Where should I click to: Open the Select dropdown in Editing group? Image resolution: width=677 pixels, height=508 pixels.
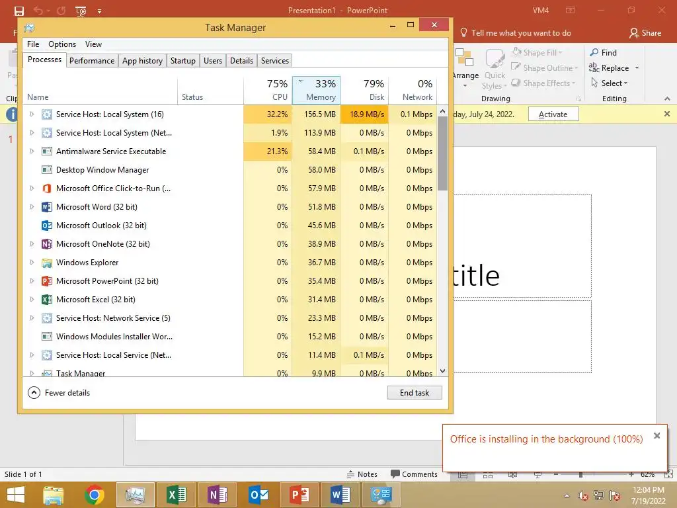(609, 83)
